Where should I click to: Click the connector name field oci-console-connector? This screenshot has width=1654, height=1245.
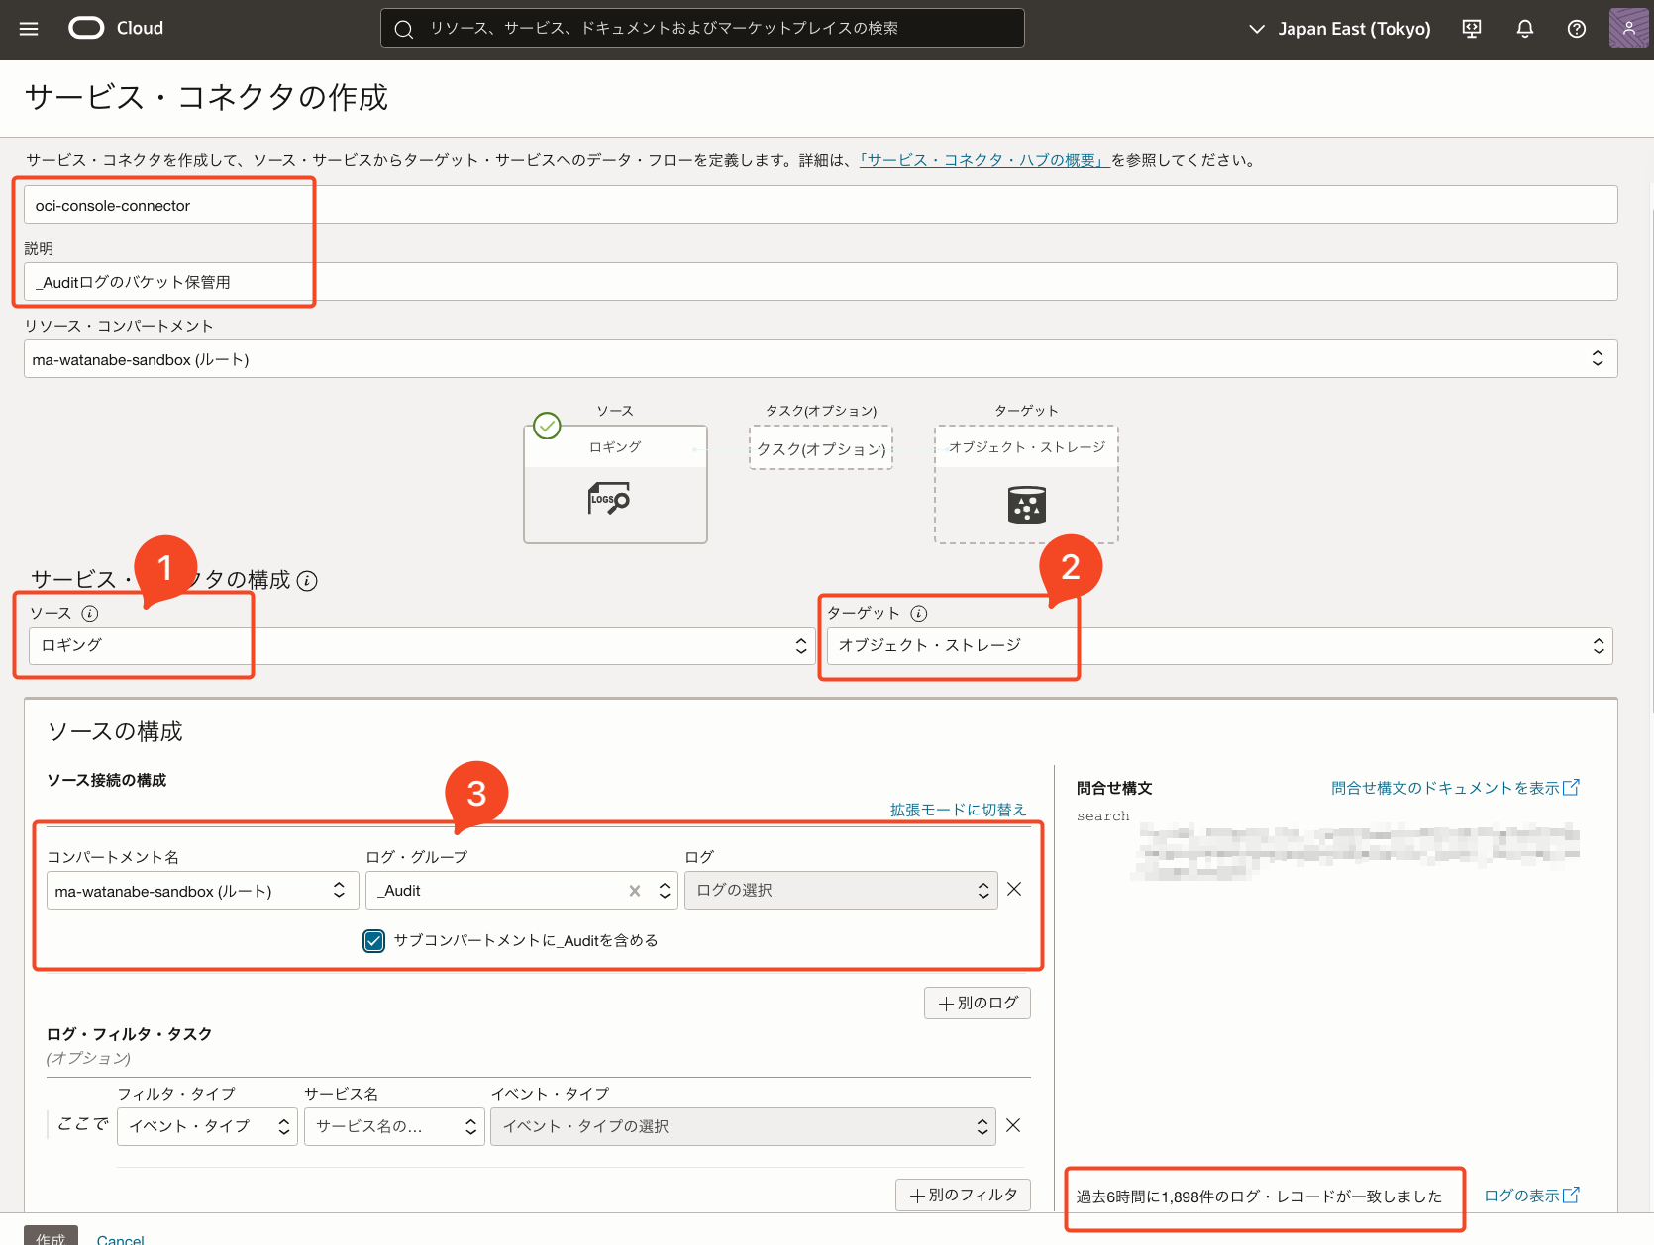820,205
